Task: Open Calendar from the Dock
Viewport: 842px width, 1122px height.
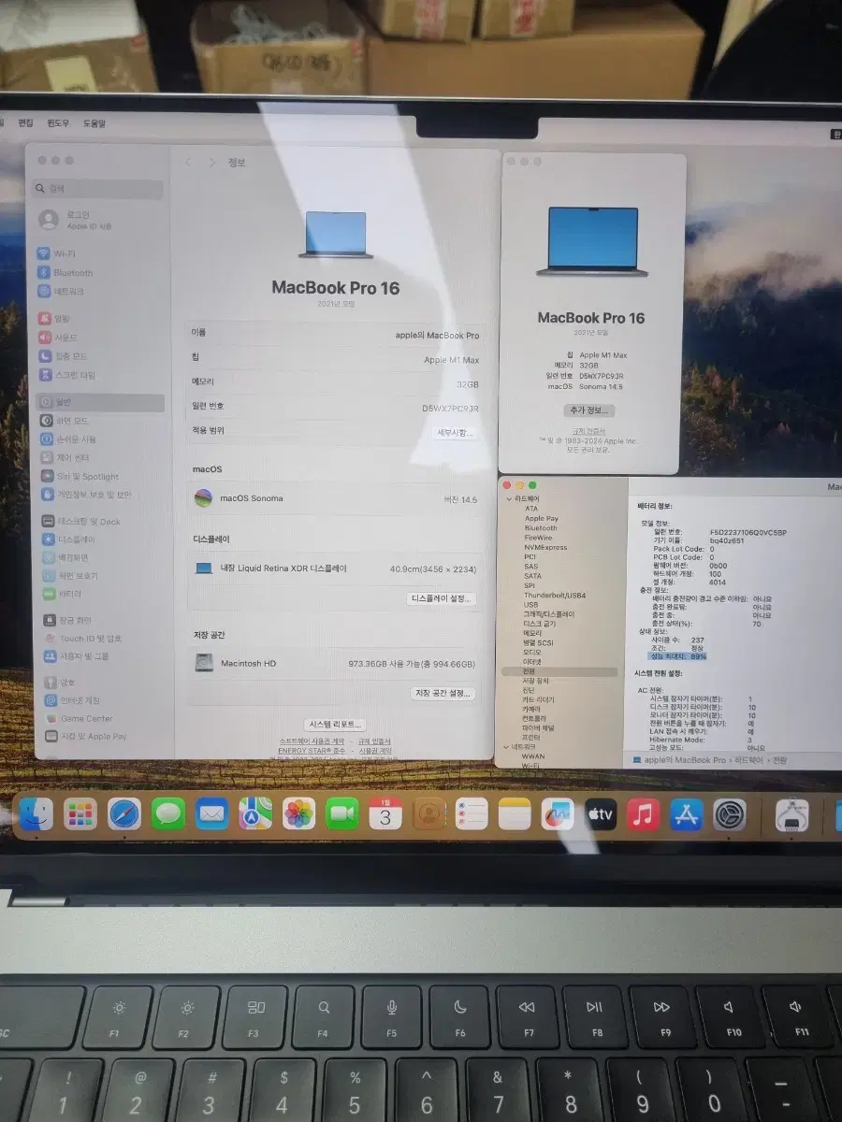Action: (x=385, y=813)
